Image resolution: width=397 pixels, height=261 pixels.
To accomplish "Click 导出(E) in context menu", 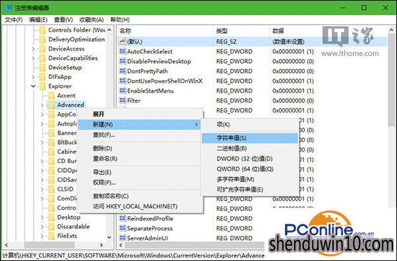I will (102, 172).
